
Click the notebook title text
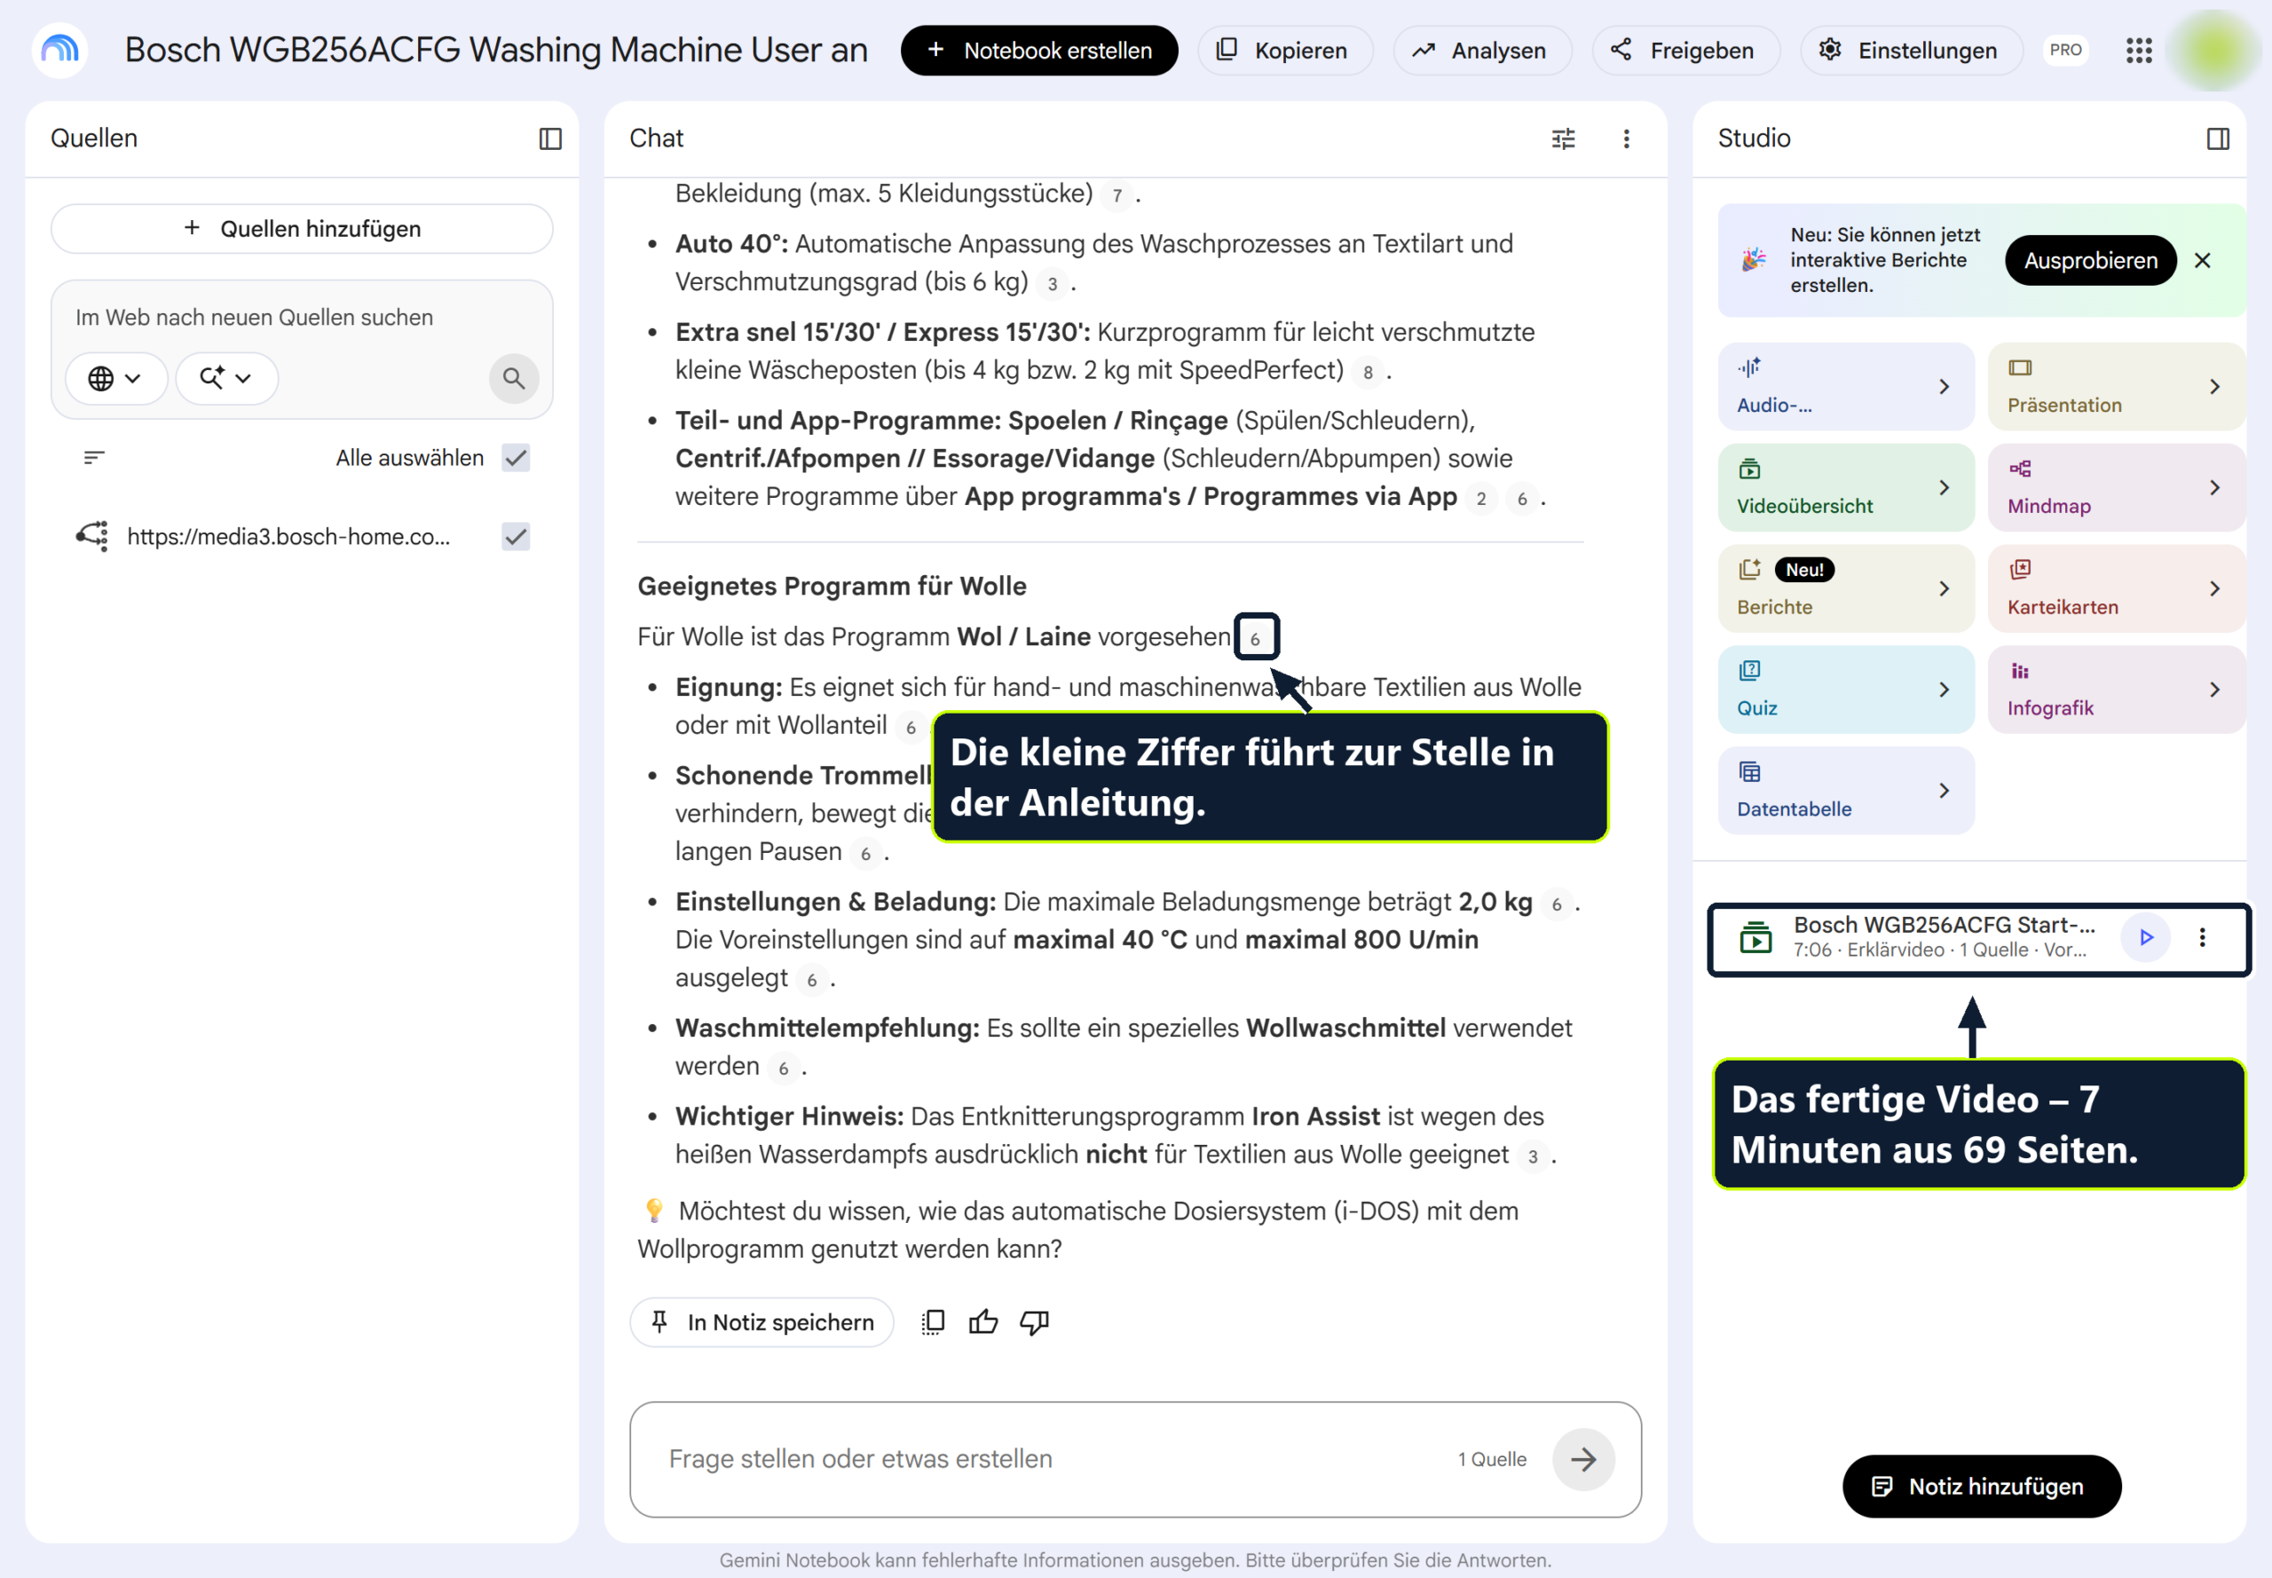[x=495, y=50]
